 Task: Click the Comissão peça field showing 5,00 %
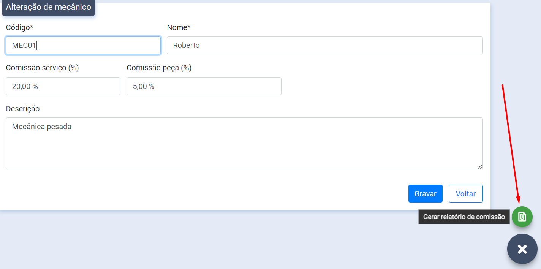click(204, 86)
